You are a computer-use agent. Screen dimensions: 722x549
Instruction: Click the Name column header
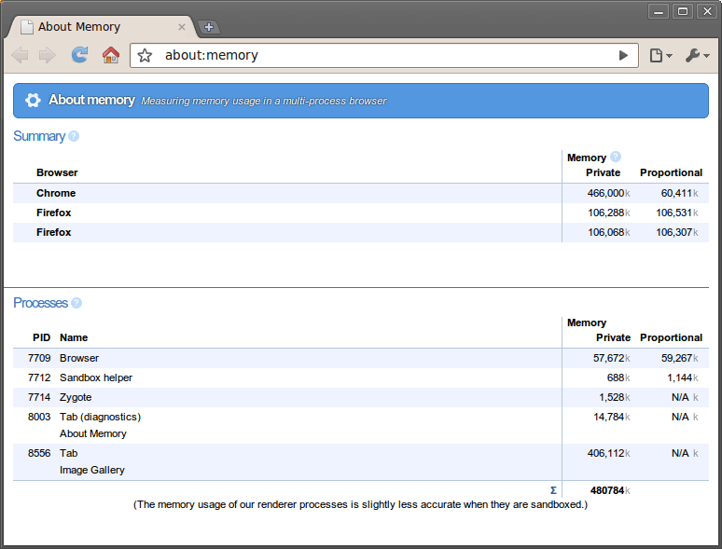pos(74,337)
